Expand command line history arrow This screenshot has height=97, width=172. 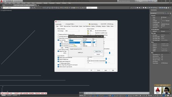click(x=149, y=93)
